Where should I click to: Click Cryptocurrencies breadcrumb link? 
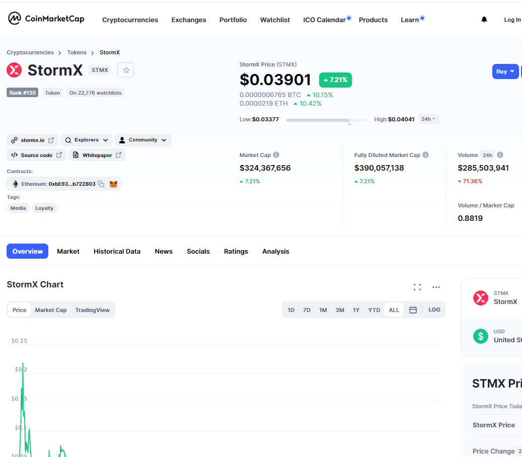coord(30,52)
